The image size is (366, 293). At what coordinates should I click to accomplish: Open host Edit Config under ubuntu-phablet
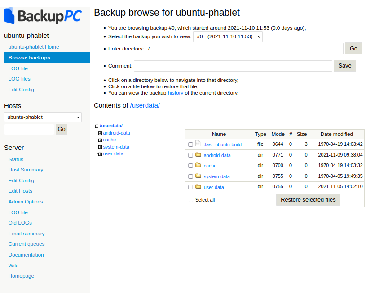point(21,90)
